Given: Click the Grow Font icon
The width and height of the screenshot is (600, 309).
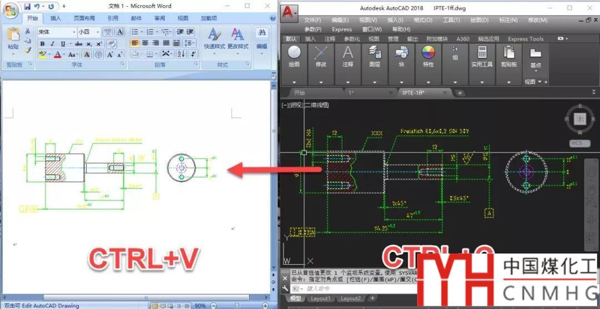Looking at the screenshot, I should 110,54.
